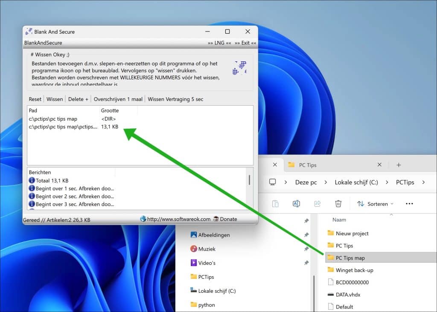Expand chevron after PCTips breadcrumb
The height and width of the screenshot is (312, 437).
click(424, 182)
